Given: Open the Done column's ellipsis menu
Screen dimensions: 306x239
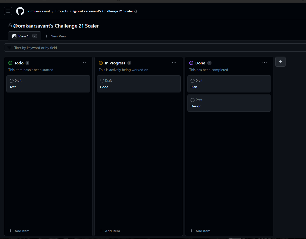Looking at the screenshot, I should click(264, 62).
